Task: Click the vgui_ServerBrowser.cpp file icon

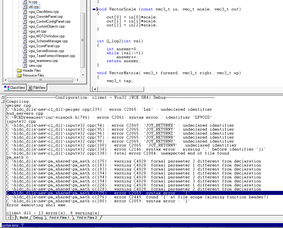Action: [25, 51]
